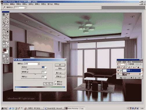Viewport: 146px width, 110px height.
Task: Click the add-to-sample eyedropper in dialog
Action: point(48,84)
